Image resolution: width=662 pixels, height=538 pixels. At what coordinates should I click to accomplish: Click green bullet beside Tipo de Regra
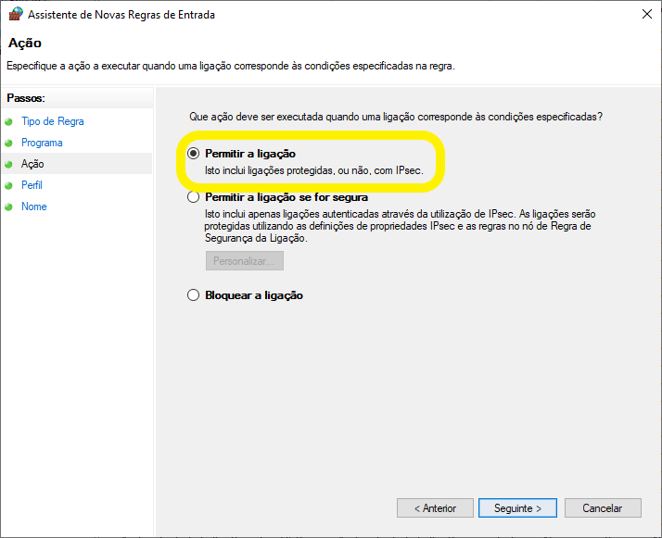point(9,121)
